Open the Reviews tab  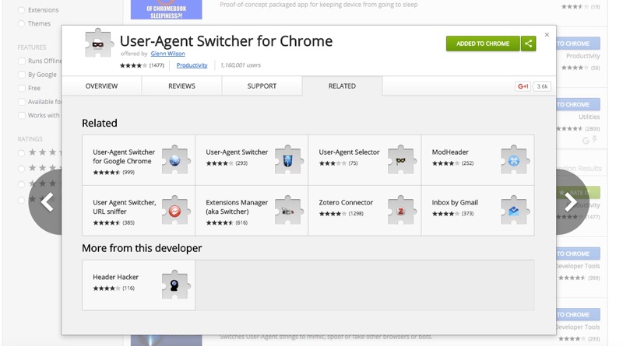point(181,86)
